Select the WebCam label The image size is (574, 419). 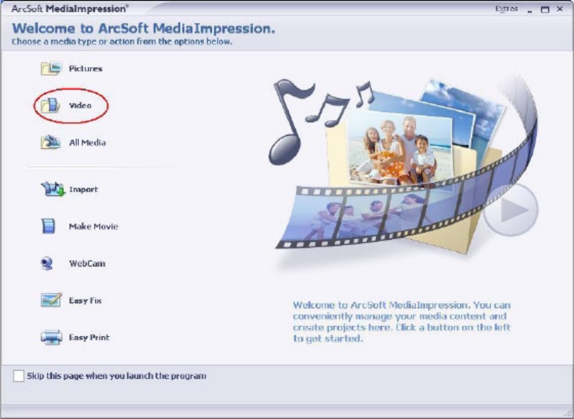click(x=87, y=263)
